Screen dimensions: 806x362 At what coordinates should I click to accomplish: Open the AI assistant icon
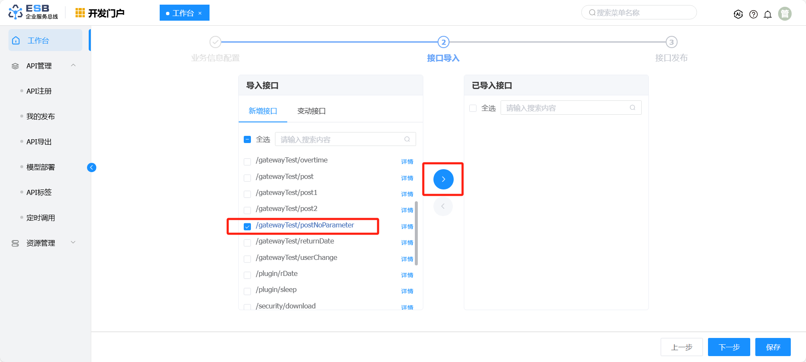738,14
